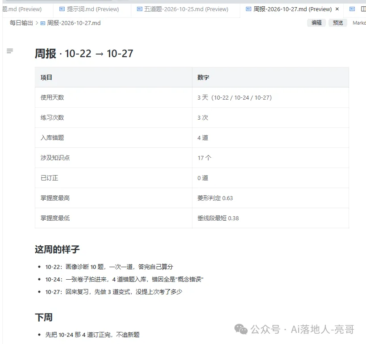Viewport: 366px width, 344px height.
Task: Open the 每日输出 breadcrumb folder
Action: (21, 23)
